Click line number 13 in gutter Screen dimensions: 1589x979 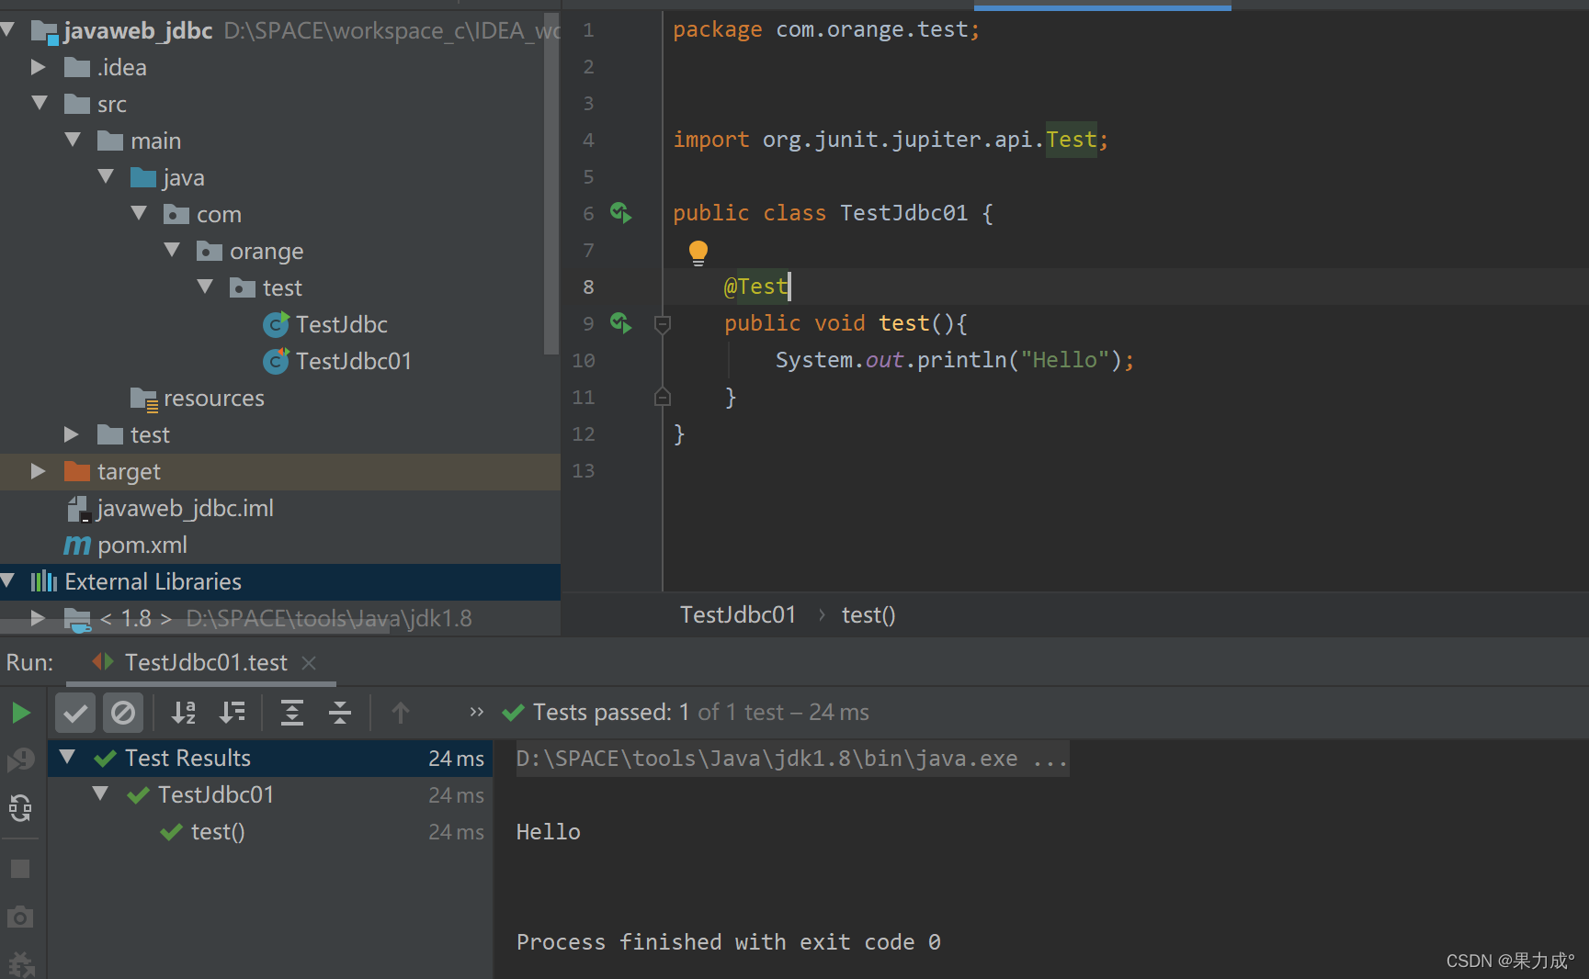pyautogui.click(x=584, y=470)
